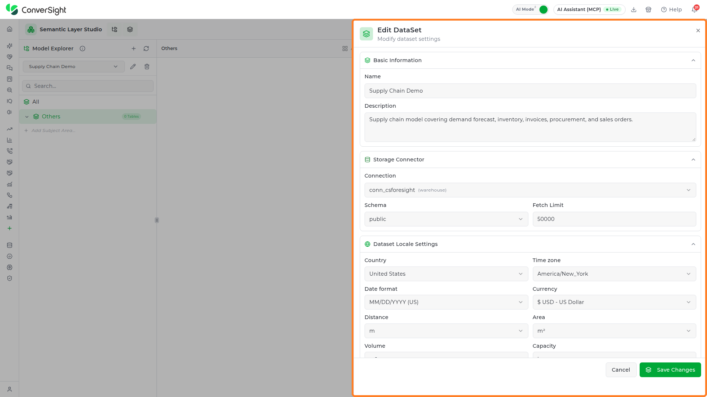Delete dataset with the trash icon
Screen dimensions: 707x397
147,67
